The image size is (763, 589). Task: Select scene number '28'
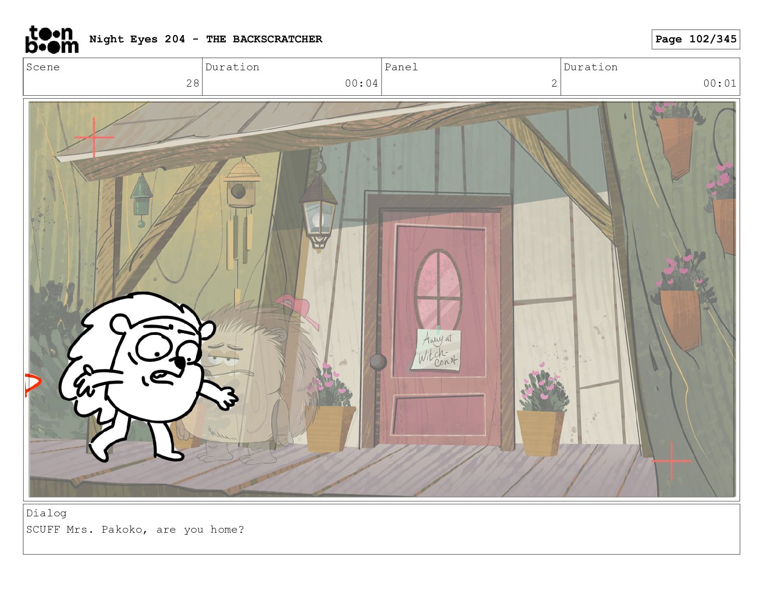pyautogui.click(x=193, y=83)
